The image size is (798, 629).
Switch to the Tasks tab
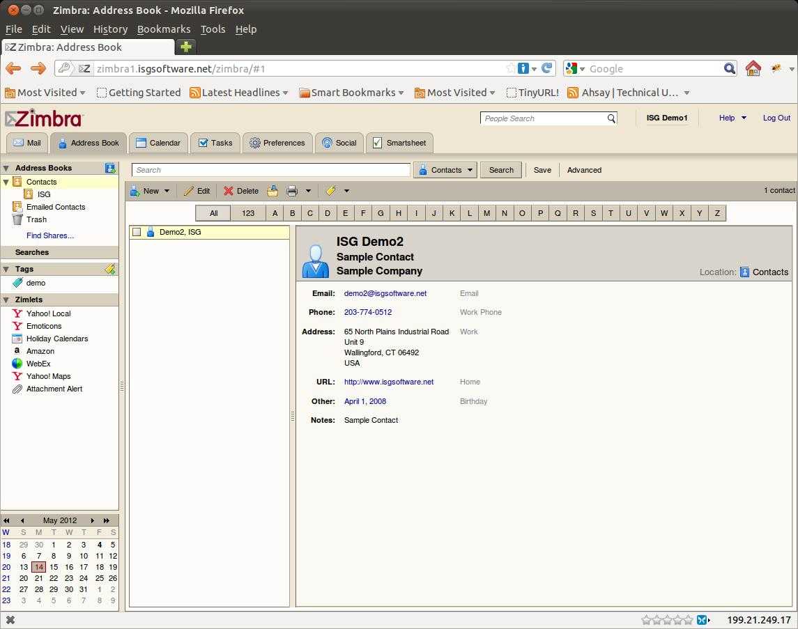215,143
